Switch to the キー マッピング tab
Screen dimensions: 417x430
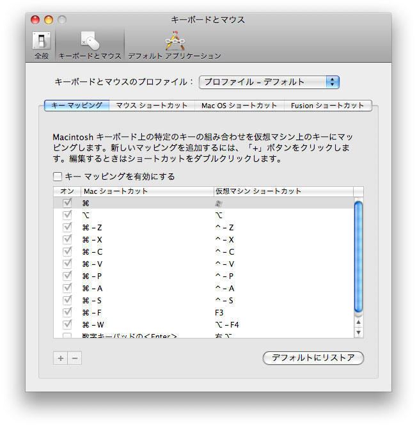click(x=77, y=106)
